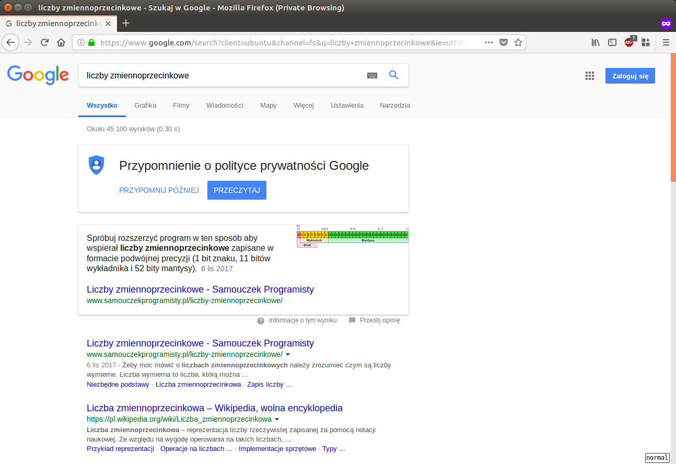676x464 pixels.
Task: Open the Więcej search menu
Action: (304, 105)
